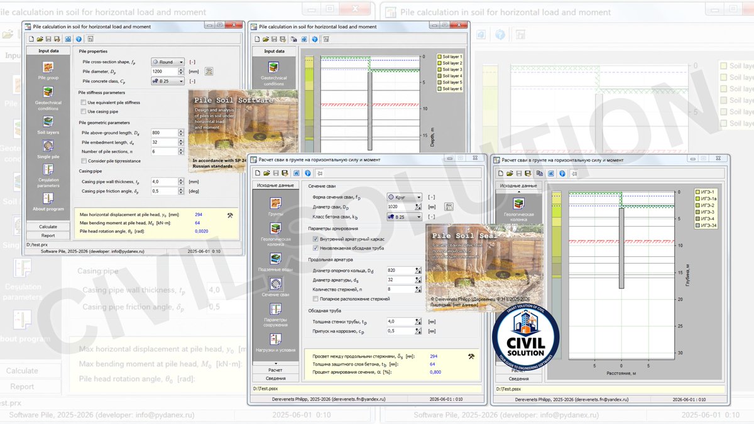Select Single pile sidebar icon
754x424 pixels.
(48, 146)
